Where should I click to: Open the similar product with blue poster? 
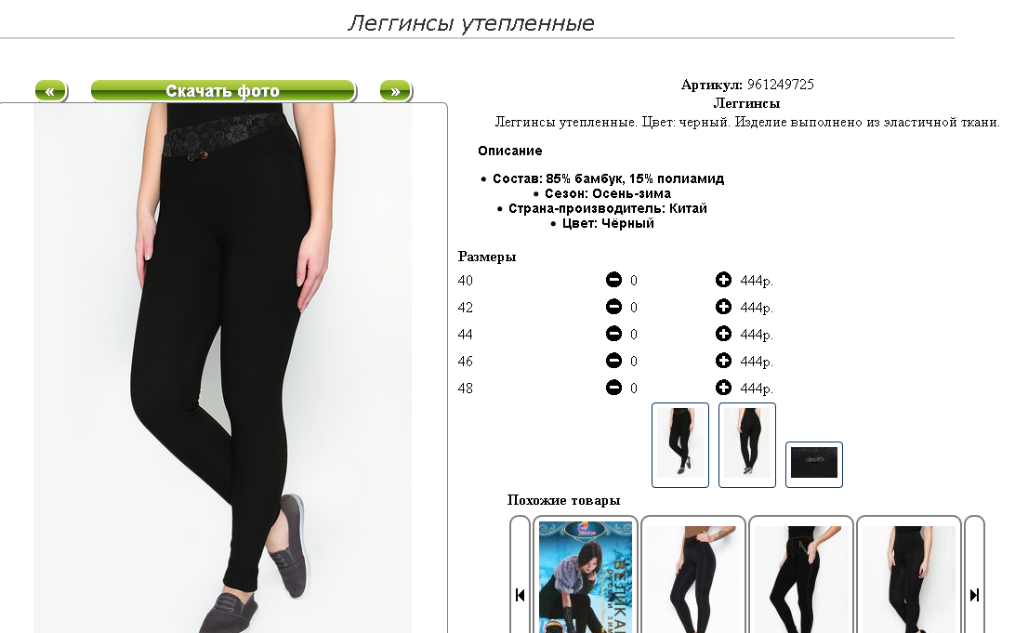click(x=586, y=576)
